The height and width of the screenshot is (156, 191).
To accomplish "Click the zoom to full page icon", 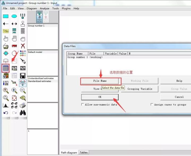I will pyautogui.click(x=6, y=98).
